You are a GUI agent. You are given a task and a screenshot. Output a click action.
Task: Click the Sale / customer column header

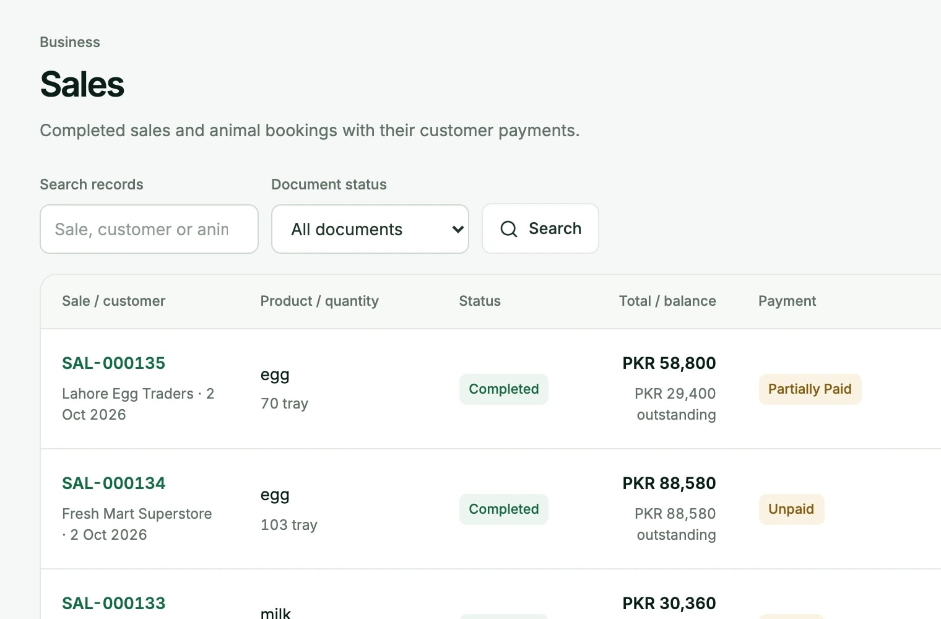click(x=114, y=301)
